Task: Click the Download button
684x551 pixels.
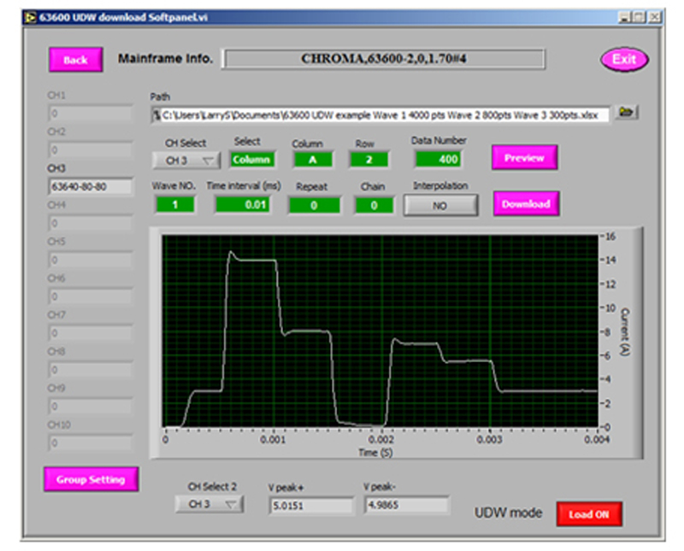Action: pyautogui.click(x=526, y=203)
